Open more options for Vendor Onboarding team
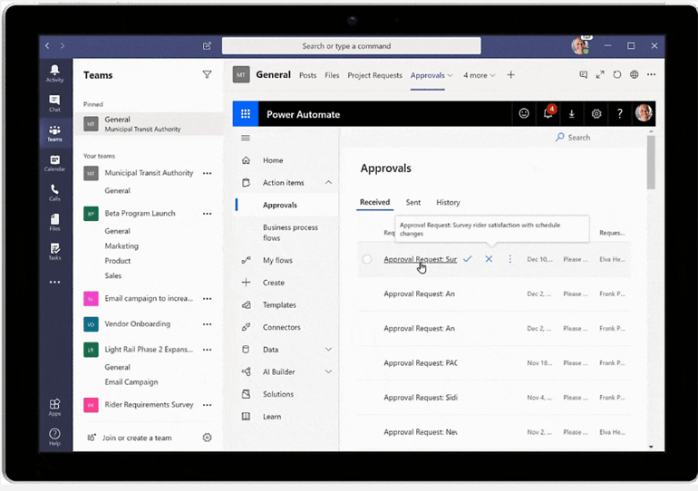 207,324
